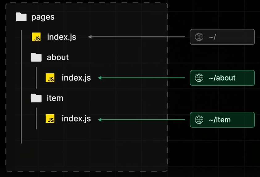Click the ~/about route text
The height and width of the screenshot is (177, 260).
[222, 78]
